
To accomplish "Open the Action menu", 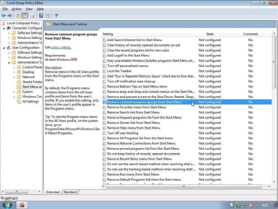I will click(17, 9).
